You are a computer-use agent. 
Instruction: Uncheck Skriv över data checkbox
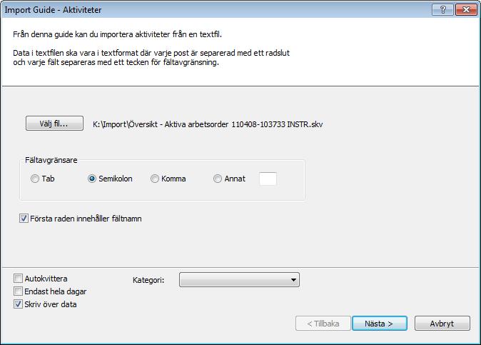pyautogui.click(x=18, y=304)
